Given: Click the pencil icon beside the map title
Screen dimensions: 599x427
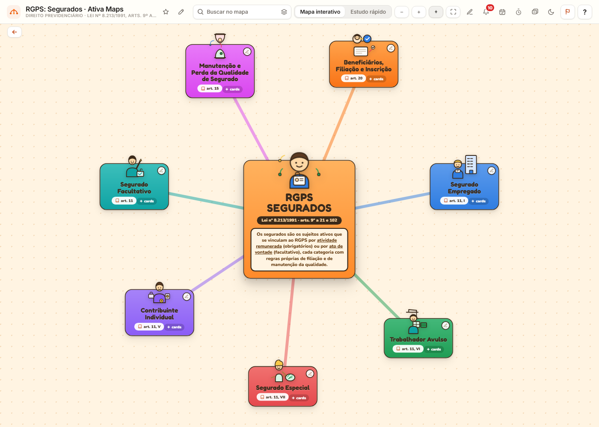Looking at the screenshot, I should click(x=181, y=12).
